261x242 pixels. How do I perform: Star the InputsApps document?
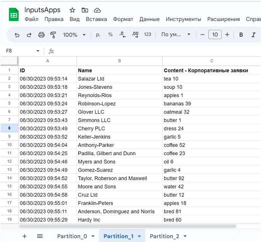tap(72, 10)
